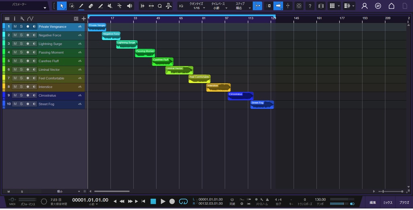Image resolution: width=413 pixels, height=210 pixels.
Task: Select the Bend tool
Action: pyautogui.click(x=119, y=6)
